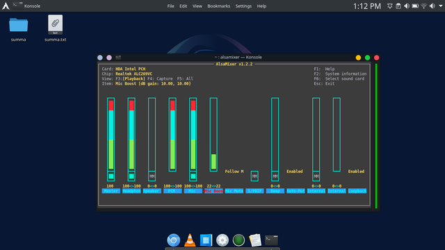This screenshot has width=445, height=250.
Task: Select the Beep channel label
Action: (275, 191)
